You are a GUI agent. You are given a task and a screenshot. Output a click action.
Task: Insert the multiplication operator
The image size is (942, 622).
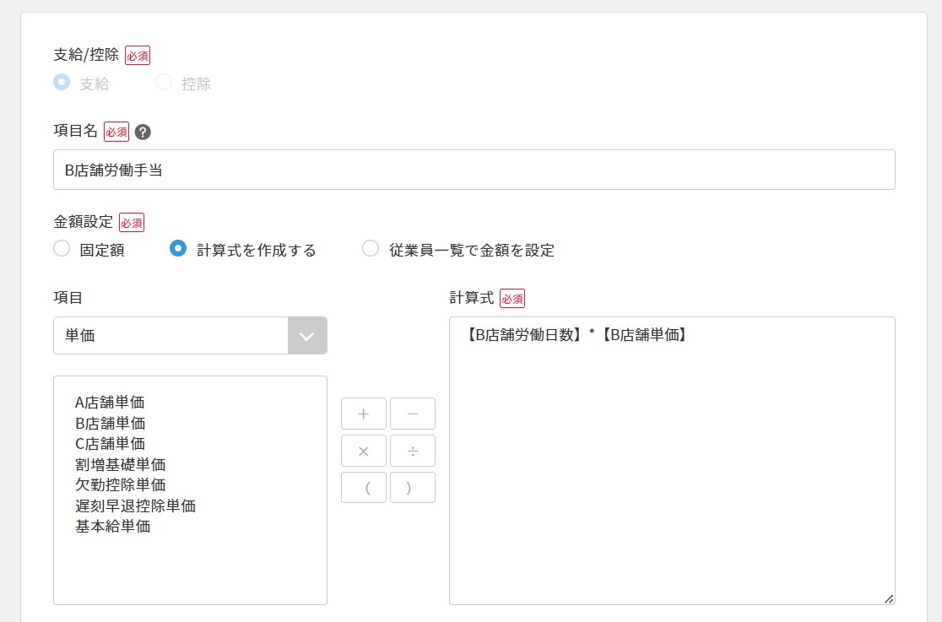pos(363,451)
